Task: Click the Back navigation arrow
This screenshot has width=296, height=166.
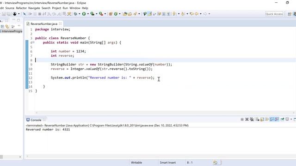Action: [x=197, y=14]
